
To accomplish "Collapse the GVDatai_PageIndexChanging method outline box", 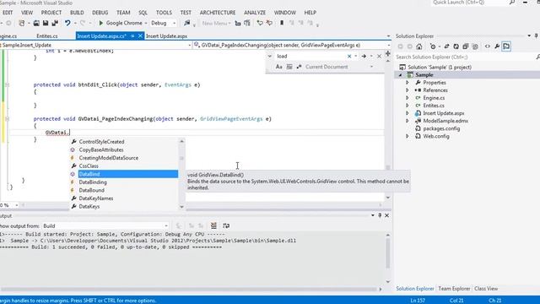I will pyautogui.click(x=7, y=119).
